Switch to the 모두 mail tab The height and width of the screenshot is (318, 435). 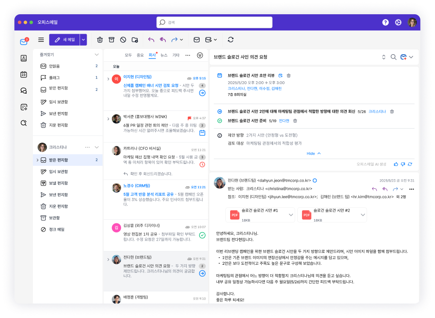coord(128,55)
